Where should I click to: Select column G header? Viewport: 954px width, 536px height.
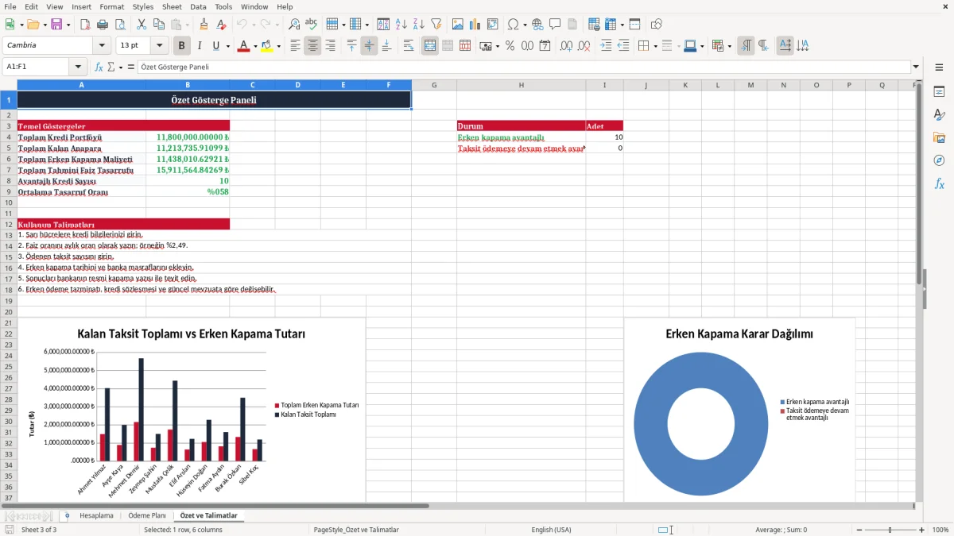coord(434,85)
